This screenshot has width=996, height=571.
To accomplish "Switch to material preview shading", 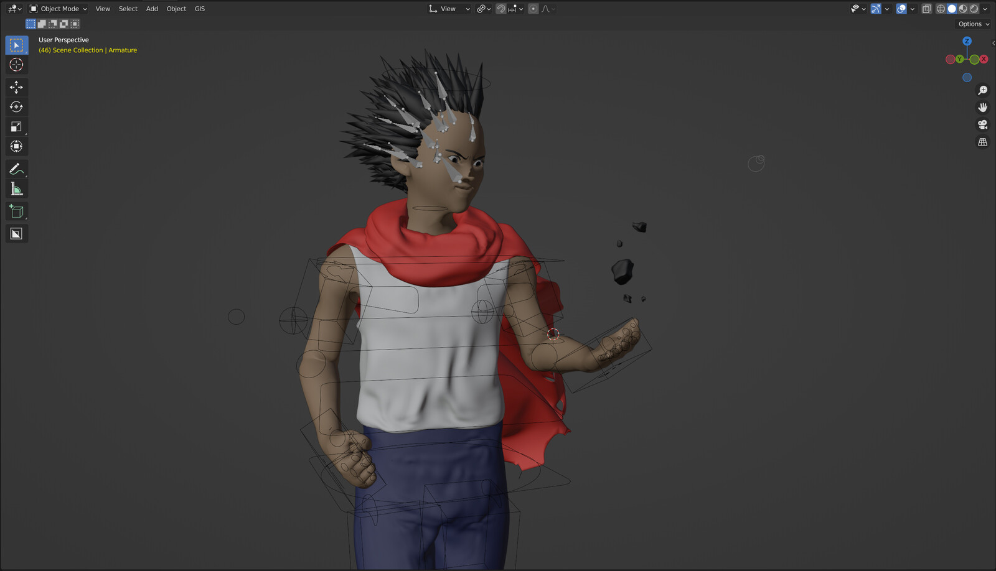I will (963, 9).
